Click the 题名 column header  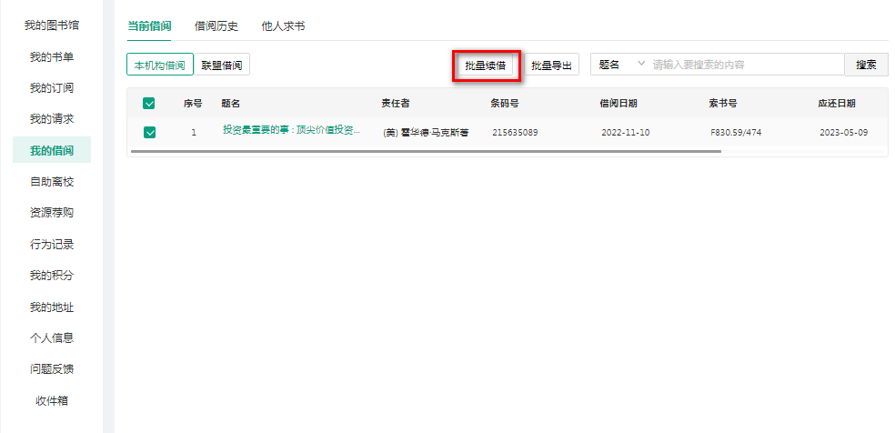(231, 104)
